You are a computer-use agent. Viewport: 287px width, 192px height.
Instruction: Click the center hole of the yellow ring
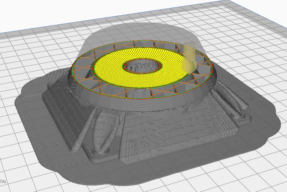[143, 66]
